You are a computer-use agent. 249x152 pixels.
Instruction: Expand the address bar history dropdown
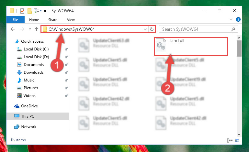click(x=145, y=29)
